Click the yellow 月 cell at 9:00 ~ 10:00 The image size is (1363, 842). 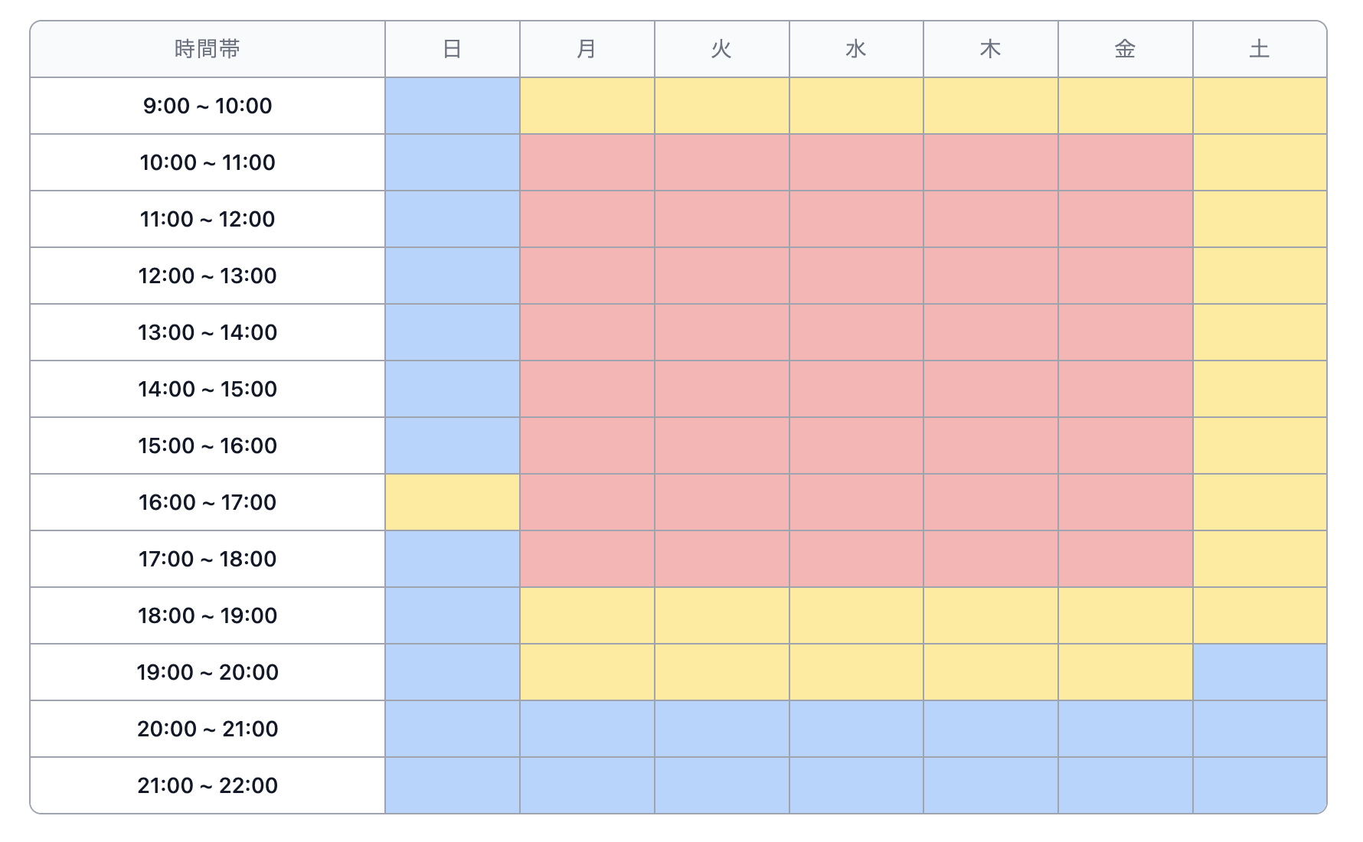[x=587, y=106]
